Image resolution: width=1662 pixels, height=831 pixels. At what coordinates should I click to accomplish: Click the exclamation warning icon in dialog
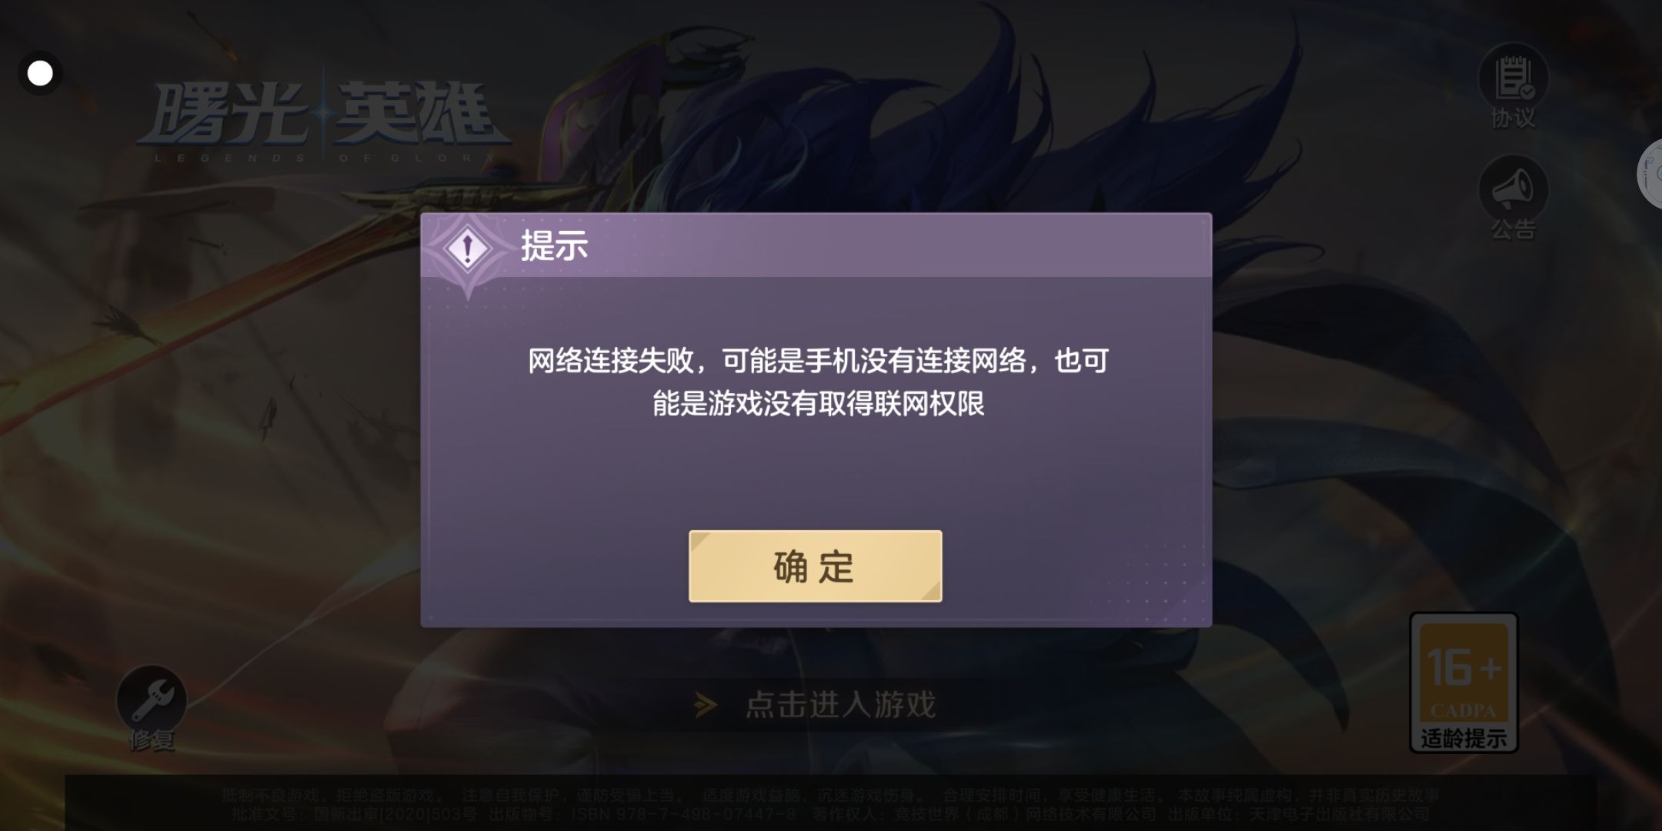pos(468,249)
